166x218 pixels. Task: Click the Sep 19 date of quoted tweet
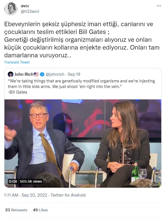tap(74, 74)
